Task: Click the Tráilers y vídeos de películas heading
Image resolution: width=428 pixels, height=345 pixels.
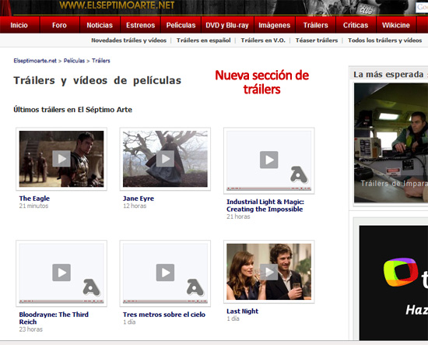Action: point(97,80)
